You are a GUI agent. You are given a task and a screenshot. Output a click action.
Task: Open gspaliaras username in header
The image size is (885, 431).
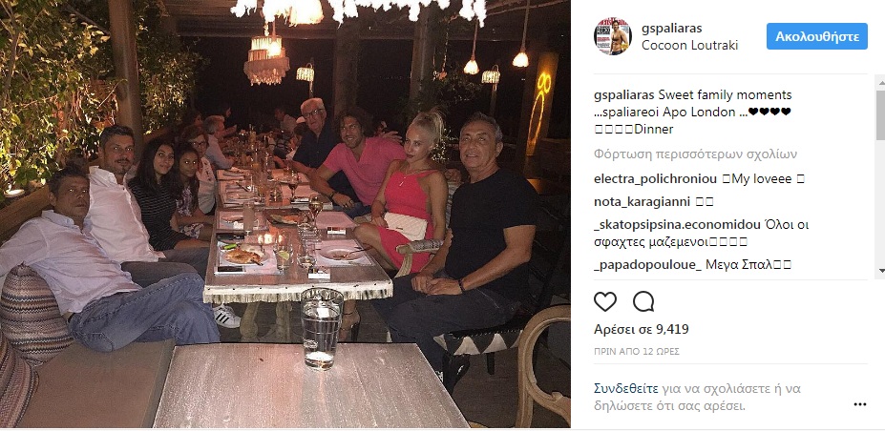672,29
